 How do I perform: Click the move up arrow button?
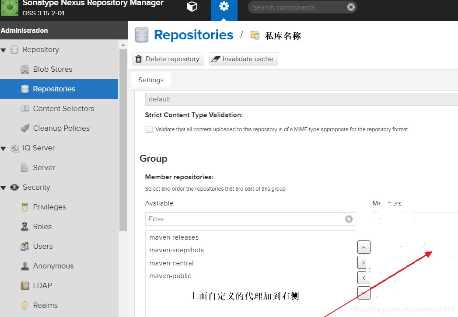click(x=364, y=247)
